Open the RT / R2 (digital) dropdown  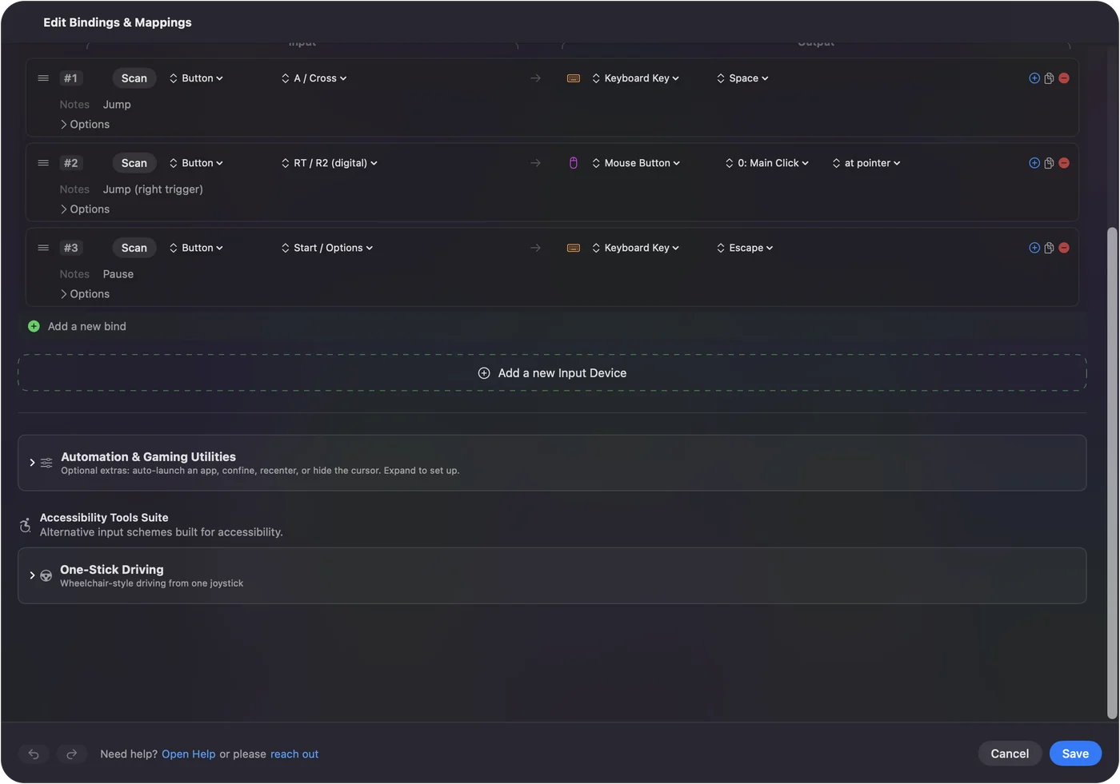(x=330, y=163)
